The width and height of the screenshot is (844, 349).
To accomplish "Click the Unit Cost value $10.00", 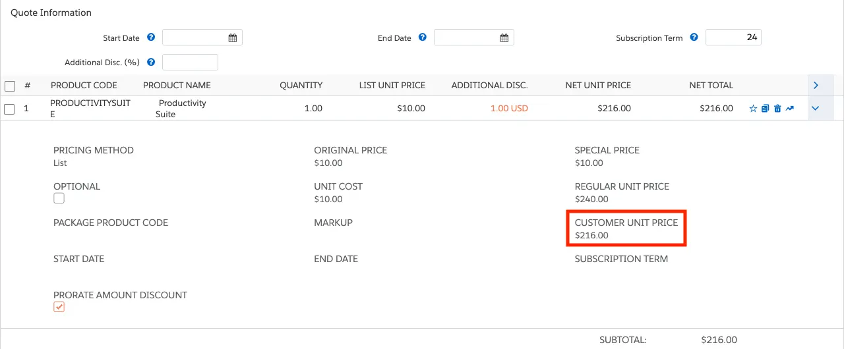I will [328, 199].
